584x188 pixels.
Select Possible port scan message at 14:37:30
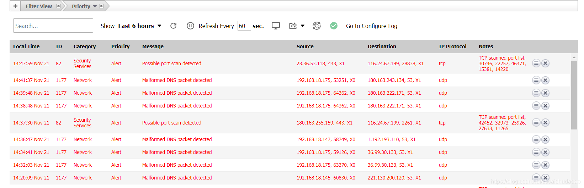pyautogui.click(x=172, y=123)
